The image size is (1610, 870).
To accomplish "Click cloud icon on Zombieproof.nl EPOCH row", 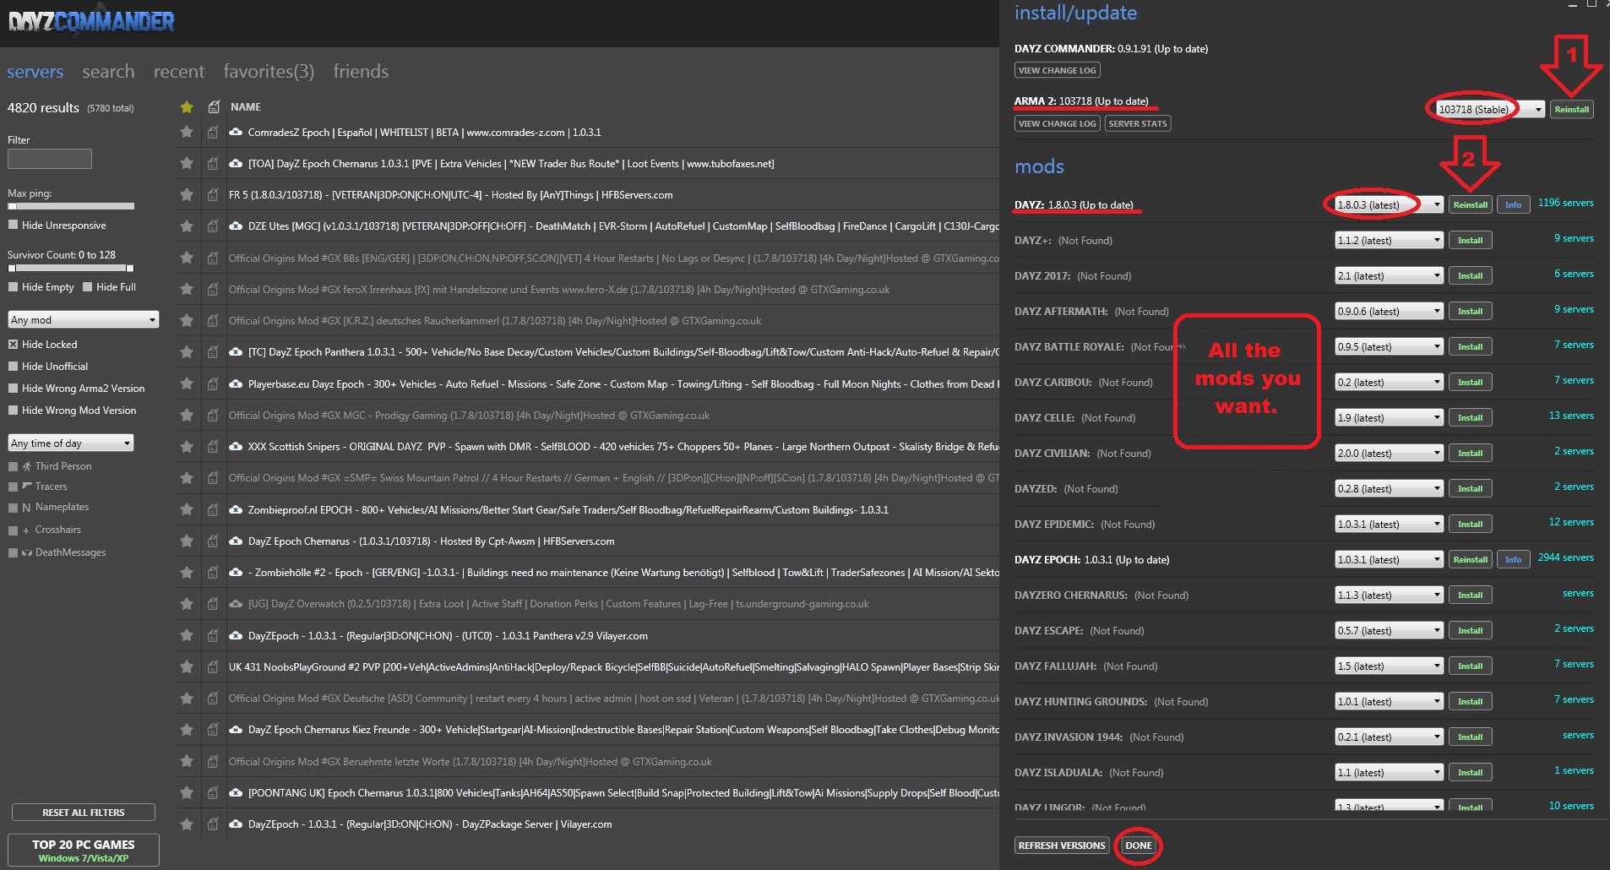I will pos(236,509).
